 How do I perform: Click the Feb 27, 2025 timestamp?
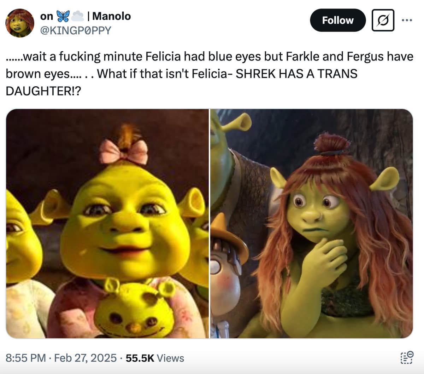[84, 358]
